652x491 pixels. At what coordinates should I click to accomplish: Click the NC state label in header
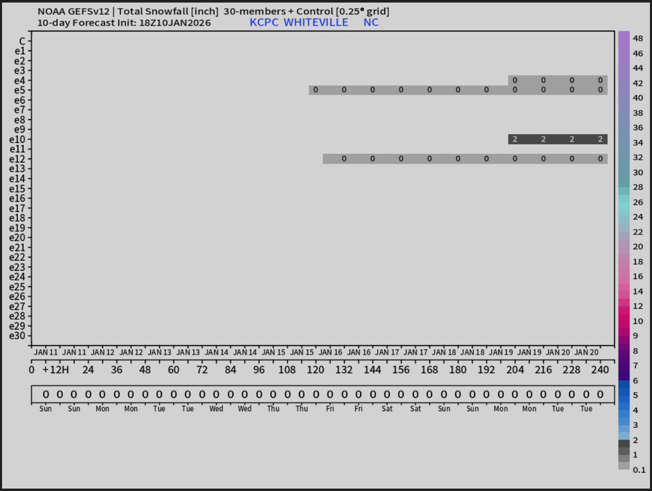click(371, 22)
